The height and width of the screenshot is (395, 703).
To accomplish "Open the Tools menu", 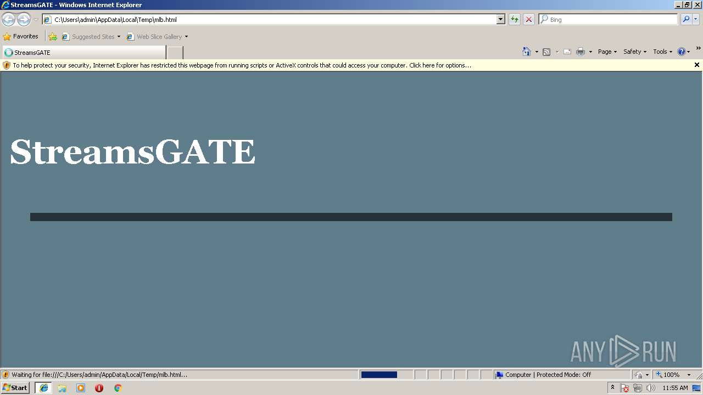I will click(x=662, y=52).
